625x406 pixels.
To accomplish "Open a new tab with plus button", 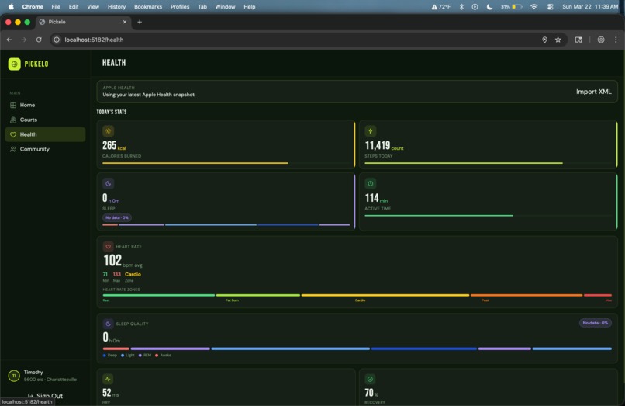I will tap(140, 22).
